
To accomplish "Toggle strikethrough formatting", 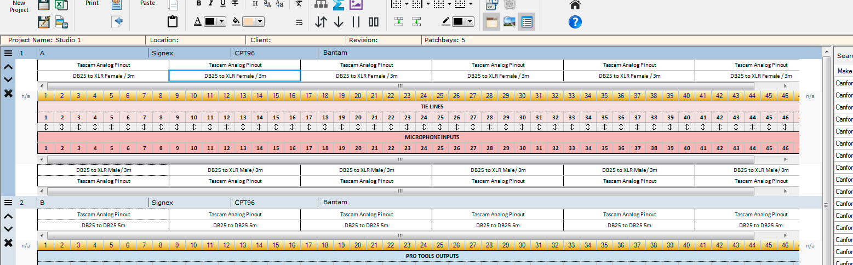I will pyautogui.click(x=234, y=3).
